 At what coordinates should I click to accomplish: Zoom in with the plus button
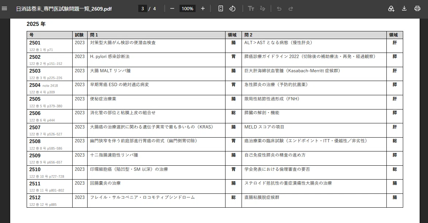click(203, 8)
